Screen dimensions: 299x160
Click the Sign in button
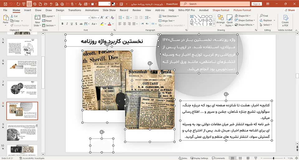(257, 4)
